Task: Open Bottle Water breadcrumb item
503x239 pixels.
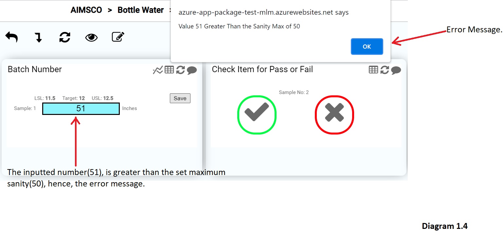Action: (x=141, y=10)
